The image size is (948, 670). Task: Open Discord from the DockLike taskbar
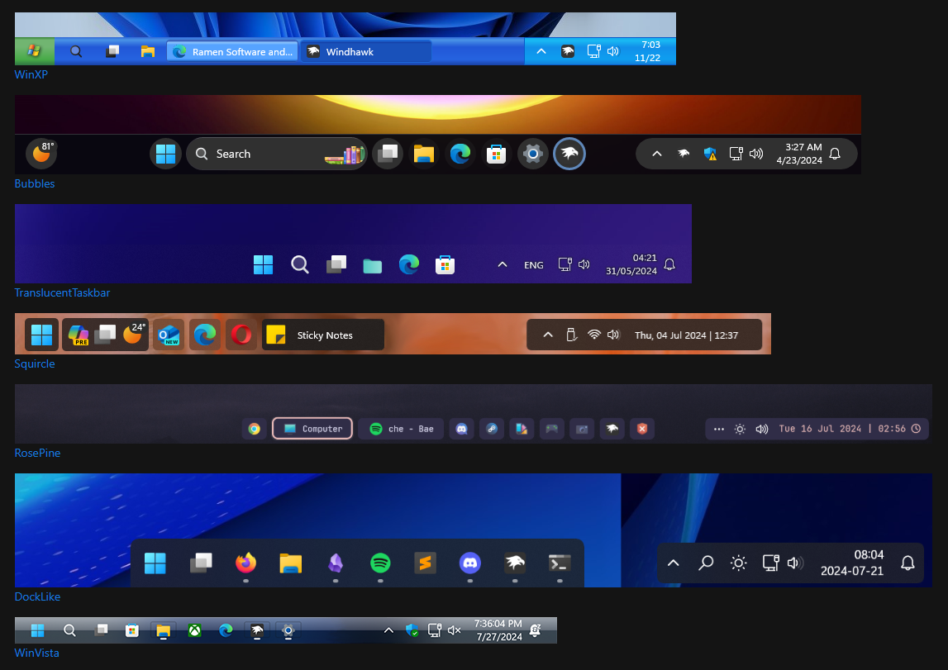[x=469, y=563]
